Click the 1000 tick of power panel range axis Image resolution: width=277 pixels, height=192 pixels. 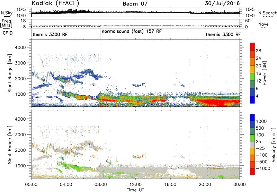pyautogui.click(x=20, y=94)
